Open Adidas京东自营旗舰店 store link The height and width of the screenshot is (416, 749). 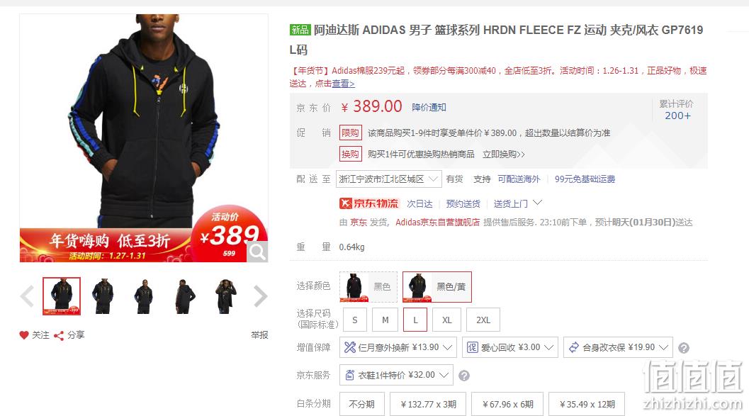tap(437, 222)
